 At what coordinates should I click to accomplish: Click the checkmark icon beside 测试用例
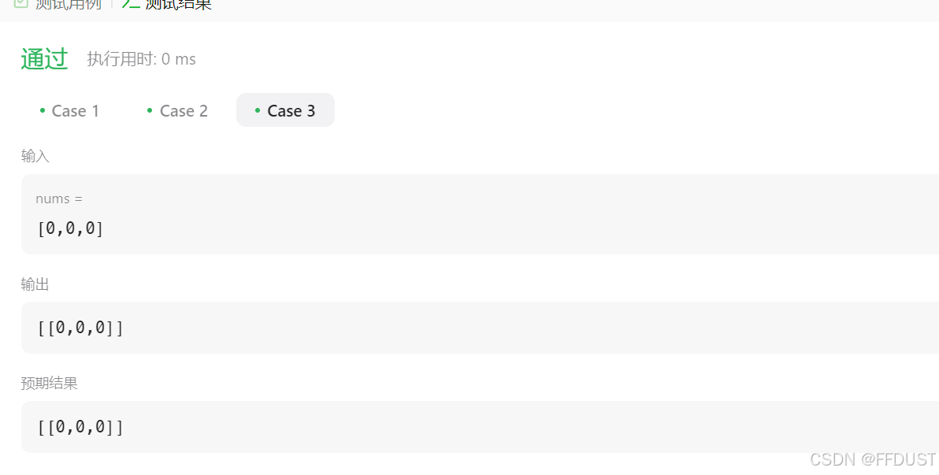pyautogui.click(x=21, y=3)
